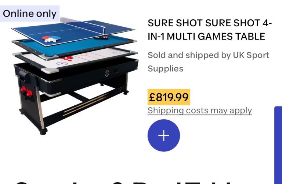Viewport: 282px width, 184px height.
Task: Click the racked pool balls on the blue cloth
Action: (102, 37)
